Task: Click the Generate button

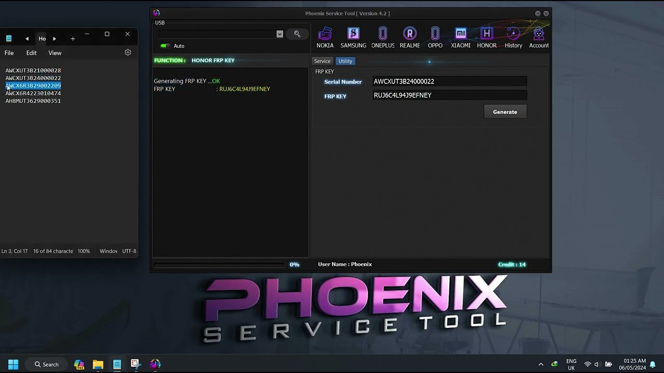Action: (x=505, y=112)
